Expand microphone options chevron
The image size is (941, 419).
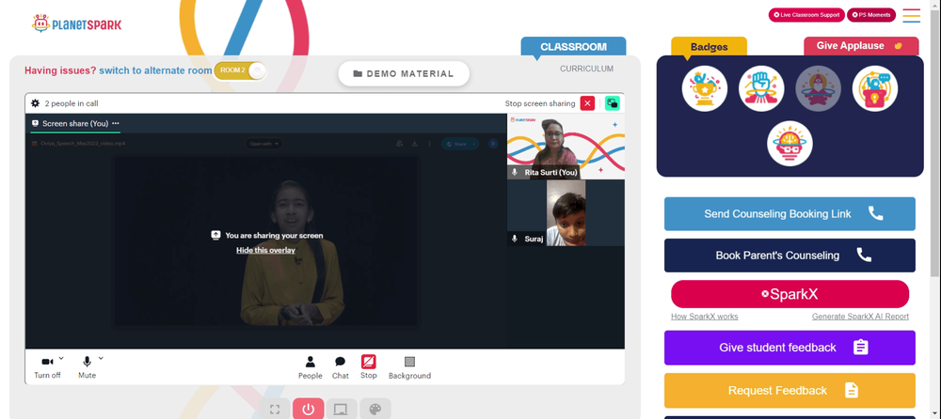(x=101, y=358)
